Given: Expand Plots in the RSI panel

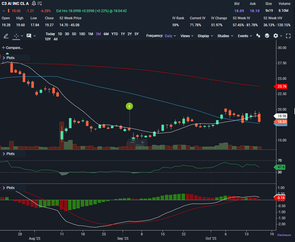Looking at the screenshot, I should point(9,154).
